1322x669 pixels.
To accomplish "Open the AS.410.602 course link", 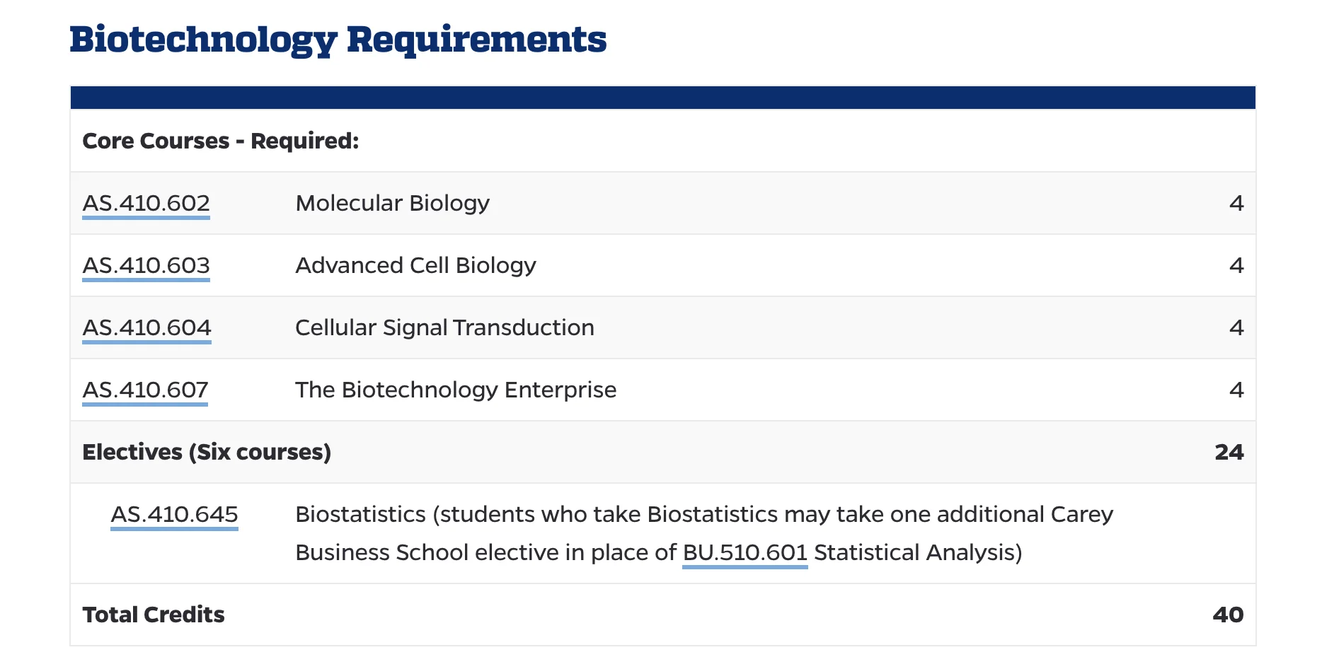I will [146, 204].
